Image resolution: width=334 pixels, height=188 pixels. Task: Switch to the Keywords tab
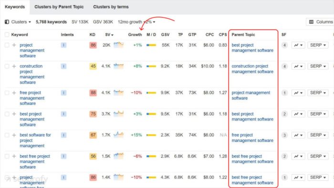point(15,7)
